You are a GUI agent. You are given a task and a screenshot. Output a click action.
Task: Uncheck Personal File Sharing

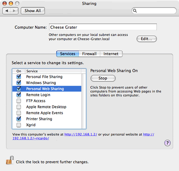[19, 77]
